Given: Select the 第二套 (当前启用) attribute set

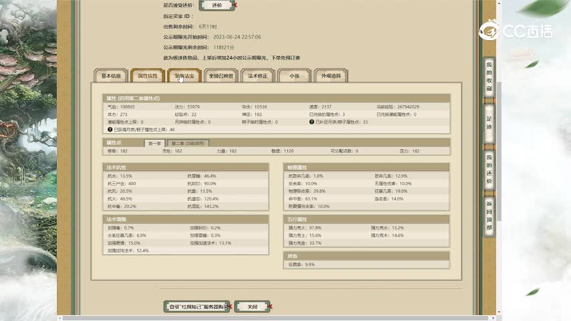Looking at the screenshot, I should tap(188, 143).
